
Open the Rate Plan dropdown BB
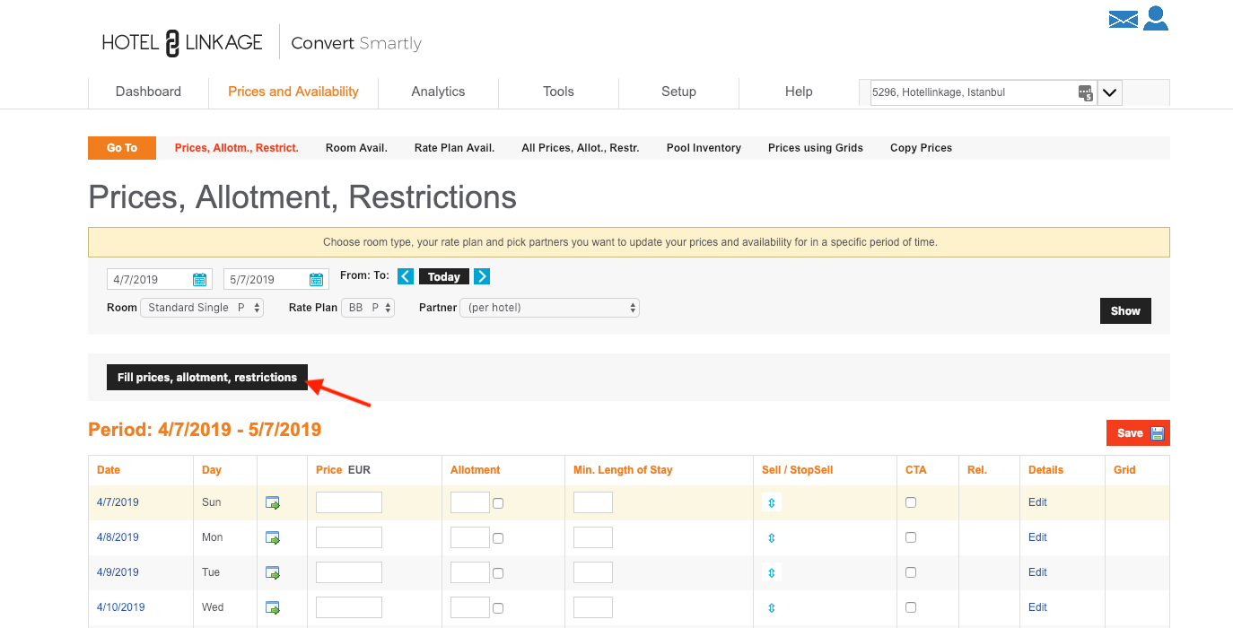(x=368, y=308)
